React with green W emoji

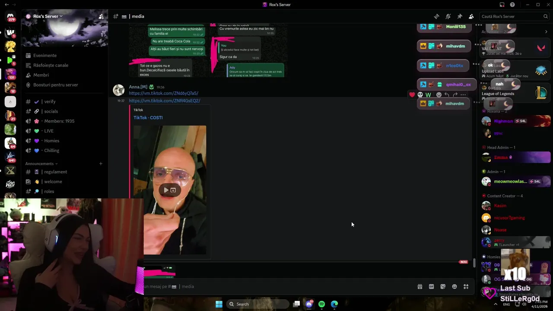(429, 95)
